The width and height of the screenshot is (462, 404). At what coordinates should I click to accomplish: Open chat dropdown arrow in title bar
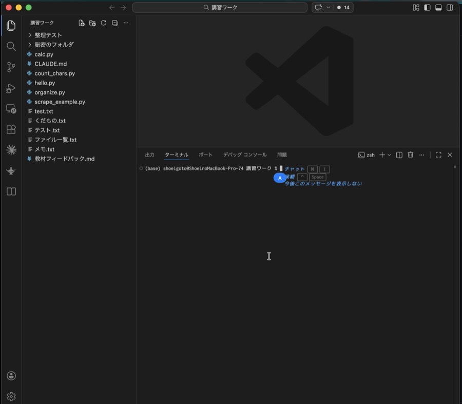coord(328,7)
